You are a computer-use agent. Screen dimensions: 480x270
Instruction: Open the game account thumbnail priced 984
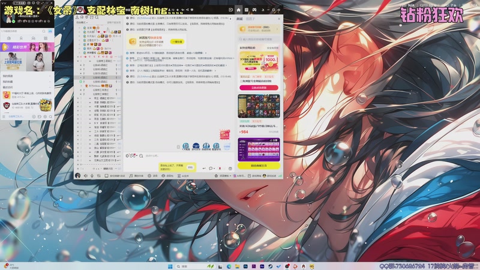coord(259,106)
